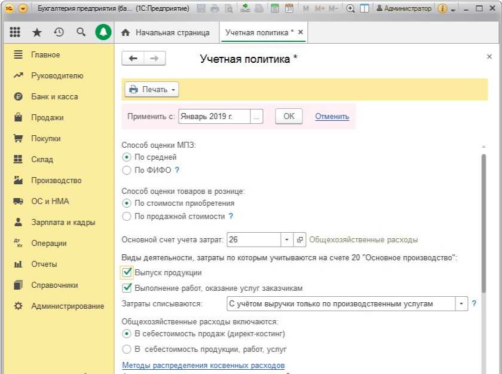The width and height of the screenshot is (502, 374).
Task: Open the history clock icon
Action: tap(59, 33)
